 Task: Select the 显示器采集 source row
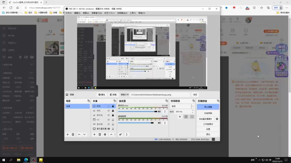point(104,129)
